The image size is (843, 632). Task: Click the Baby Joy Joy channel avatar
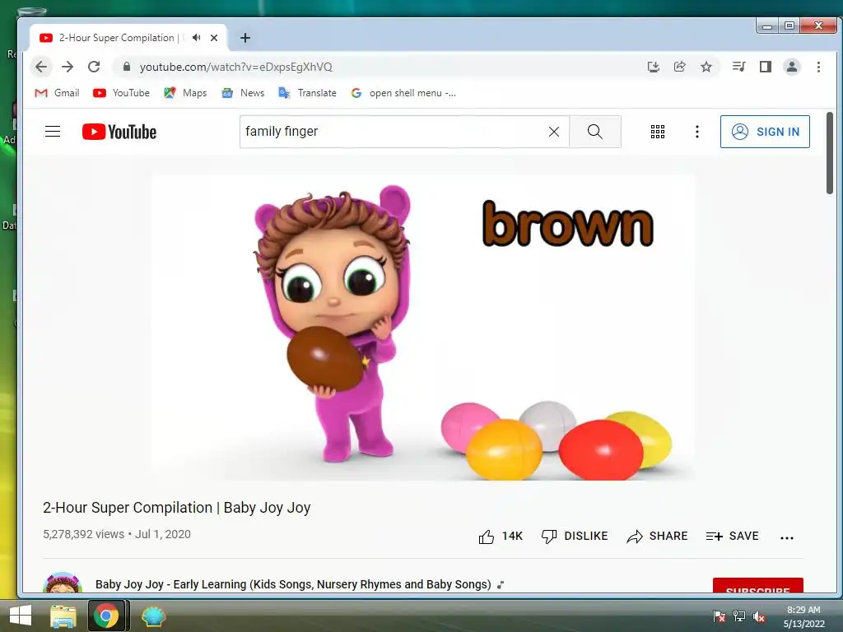[63, 583]
